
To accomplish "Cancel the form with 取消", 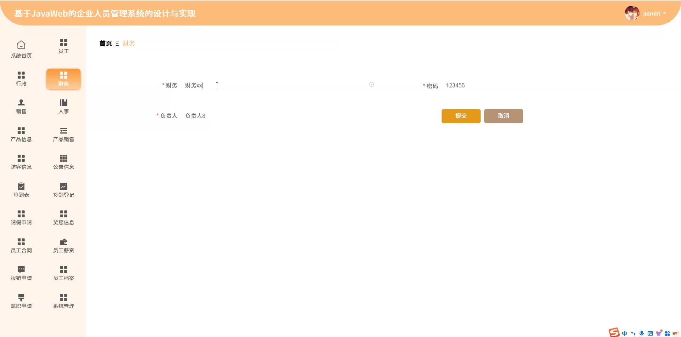I will tap(504, 116).
